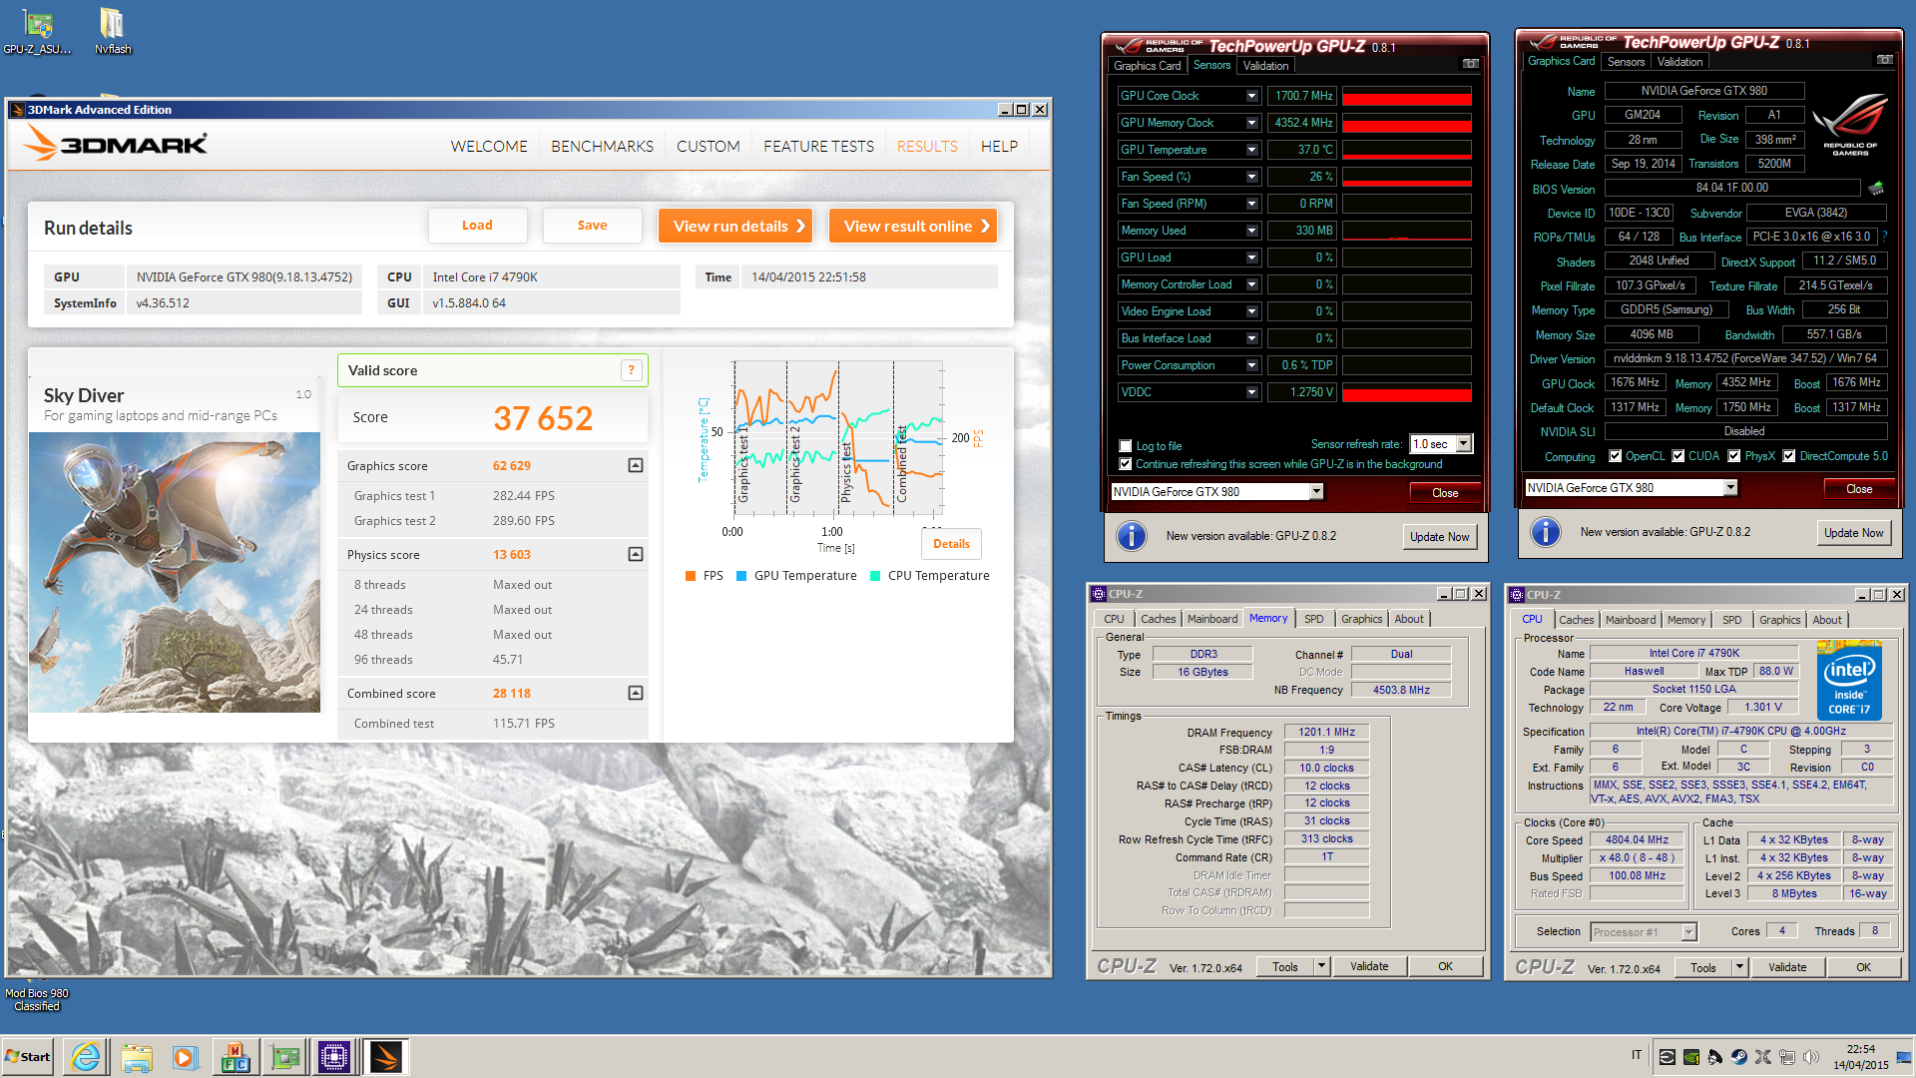Click VDDC red sensor graph
The image size is (1916, 1078).
[1406, 392]
